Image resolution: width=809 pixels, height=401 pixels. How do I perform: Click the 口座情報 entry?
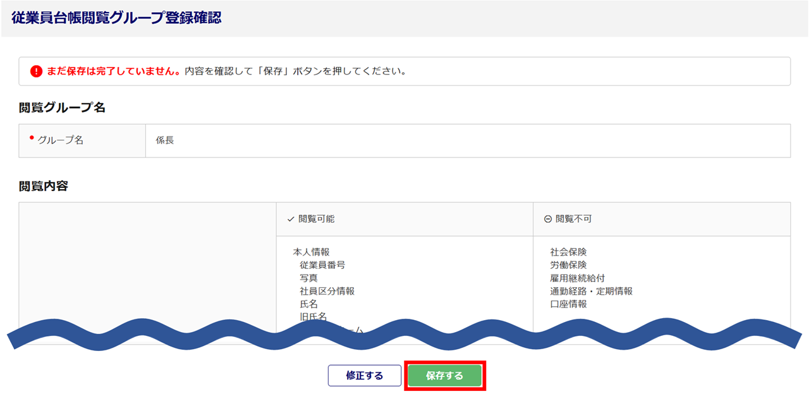[x=568, y=304]
